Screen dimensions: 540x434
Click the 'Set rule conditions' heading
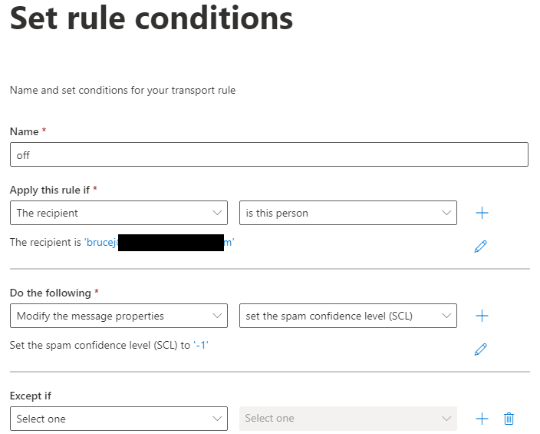pos(152,18)
